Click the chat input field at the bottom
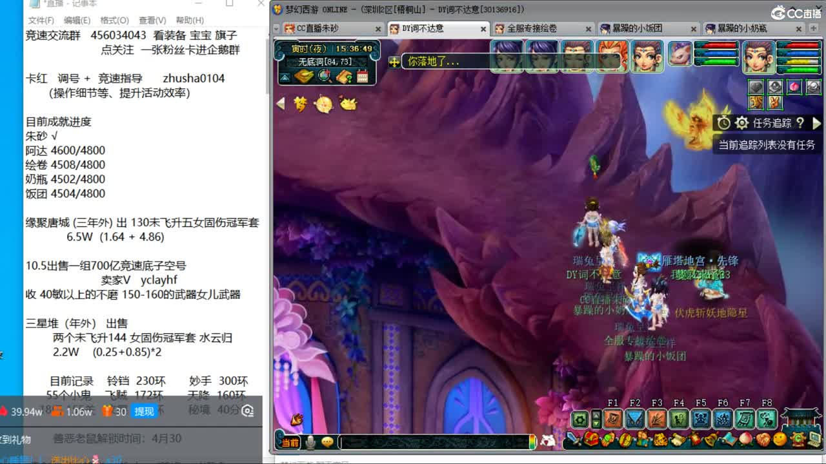This screenshot has height=464, width=826. pyautogui.click(x=432, y=443)
